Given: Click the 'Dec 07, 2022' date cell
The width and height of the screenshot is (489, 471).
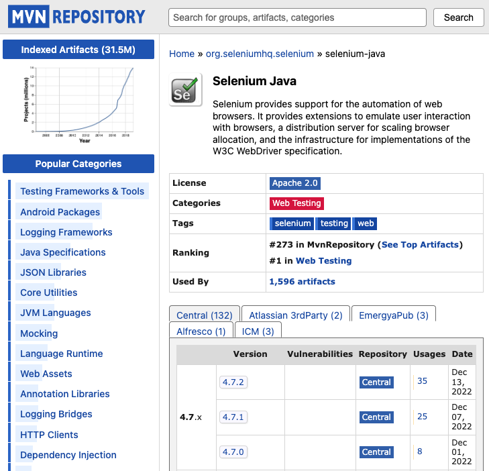Looking at the screenshot, I should [461, 417].
